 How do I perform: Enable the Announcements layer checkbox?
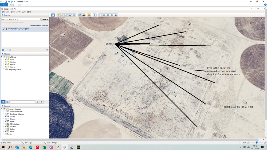point(6,112)
